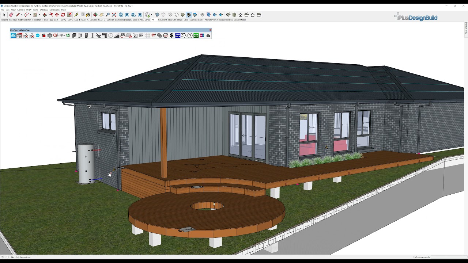This screenshot has width=468, height=263.
Task: Click the PlusSpec dollar estimate icon
Action: [x=171, y=35]
